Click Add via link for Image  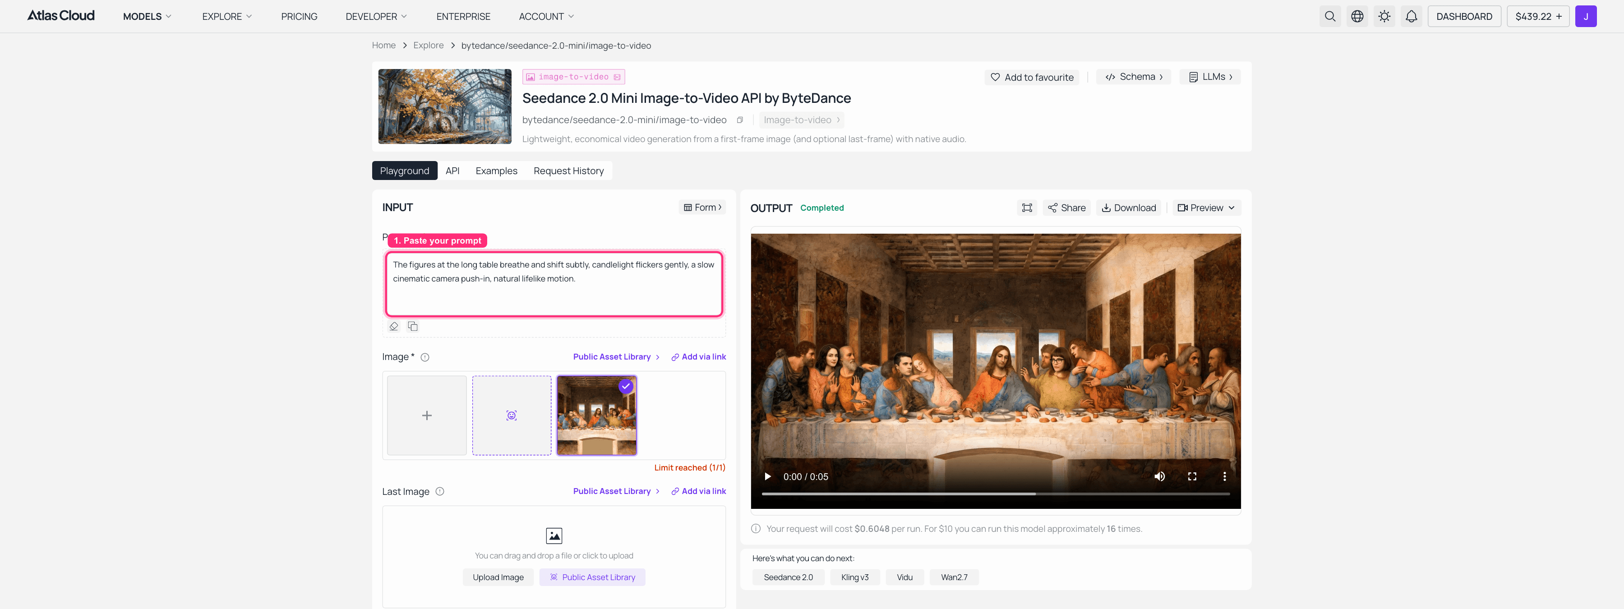tap(698, 357)
